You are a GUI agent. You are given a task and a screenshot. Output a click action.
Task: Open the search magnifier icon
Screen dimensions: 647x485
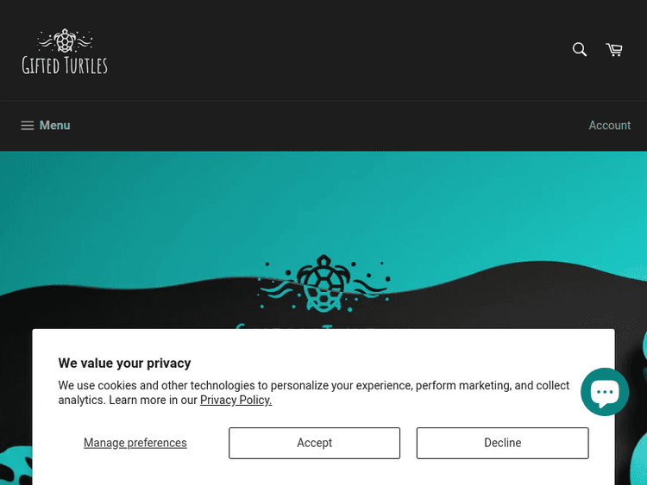pyautogui.click(x=580, y=50)
